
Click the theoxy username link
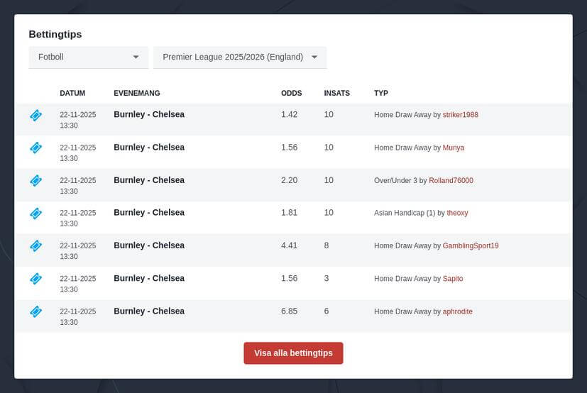457,214
